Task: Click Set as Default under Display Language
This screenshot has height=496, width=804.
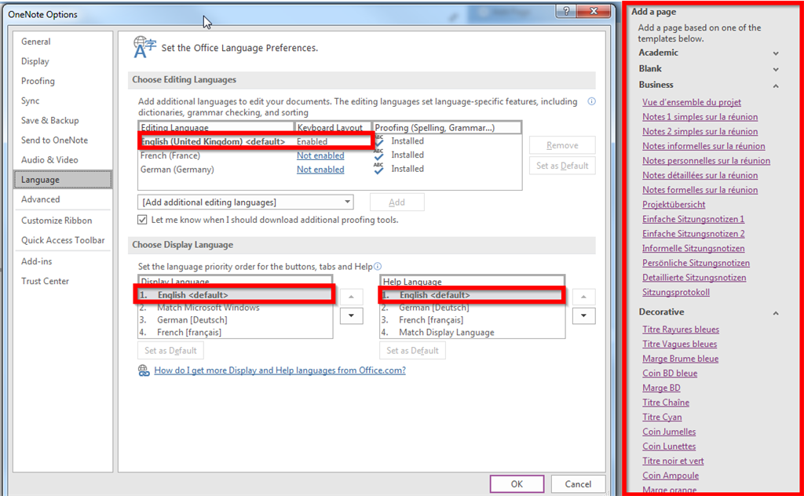Action: (x=170, y=351)
